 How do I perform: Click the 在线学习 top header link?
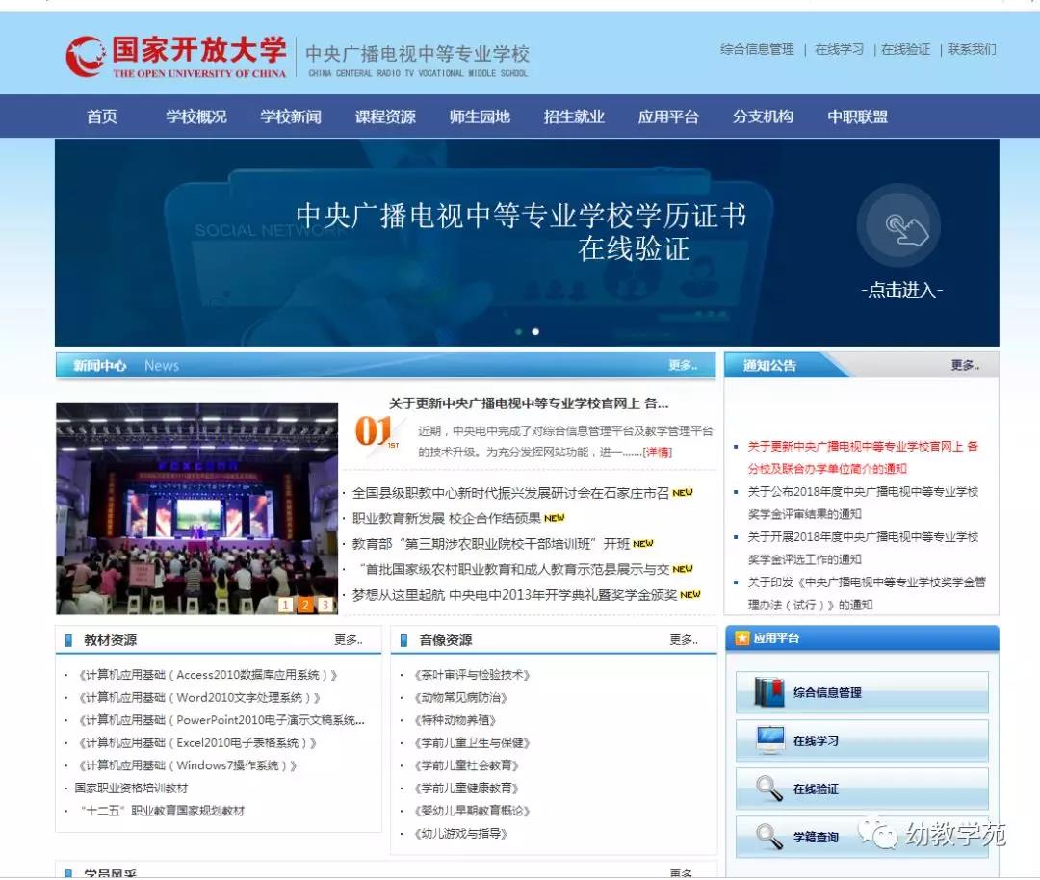(839, 49)
